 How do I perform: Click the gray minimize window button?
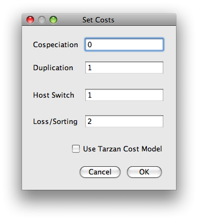[42, 20]
